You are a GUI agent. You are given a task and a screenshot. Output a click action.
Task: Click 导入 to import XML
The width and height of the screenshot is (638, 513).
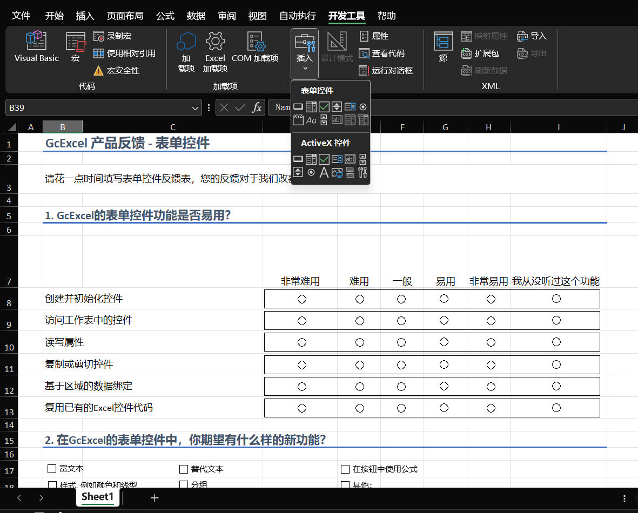pyautogui.click(x=532, y=36)
